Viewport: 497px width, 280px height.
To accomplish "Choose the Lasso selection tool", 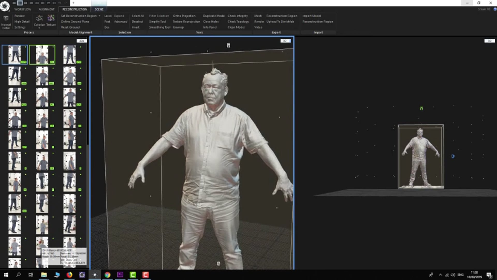I will (108, 16).
